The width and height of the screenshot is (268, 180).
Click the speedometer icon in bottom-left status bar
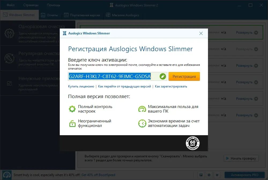(x=7, y=175)
